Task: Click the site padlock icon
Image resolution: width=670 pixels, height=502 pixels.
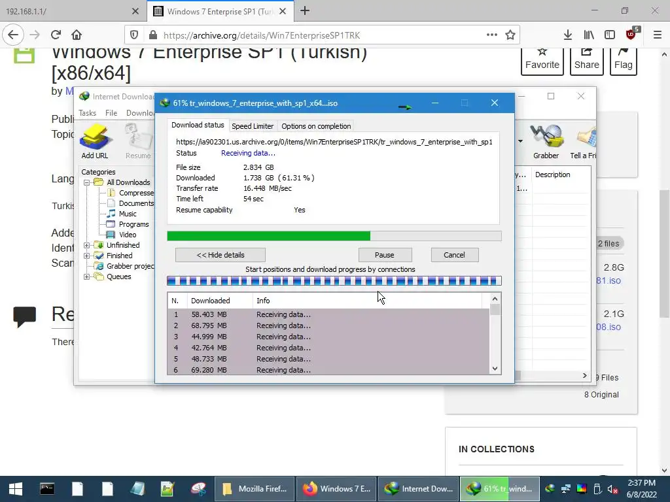Action: click(152, 35)
